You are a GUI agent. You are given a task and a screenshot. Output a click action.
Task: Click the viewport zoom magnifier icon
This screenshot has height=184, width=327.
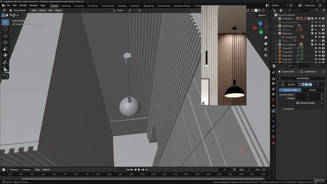point(266,38)
